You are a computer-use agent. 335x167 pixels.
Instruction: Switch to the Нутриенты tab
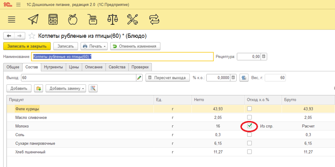point(53,67)
